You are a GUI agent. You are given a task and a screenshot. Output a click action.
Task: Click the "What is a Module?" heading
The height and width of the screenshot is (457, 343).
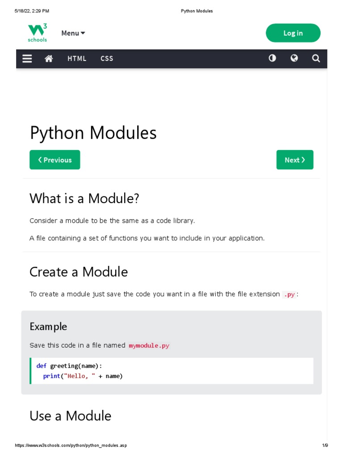click(84, 199)
